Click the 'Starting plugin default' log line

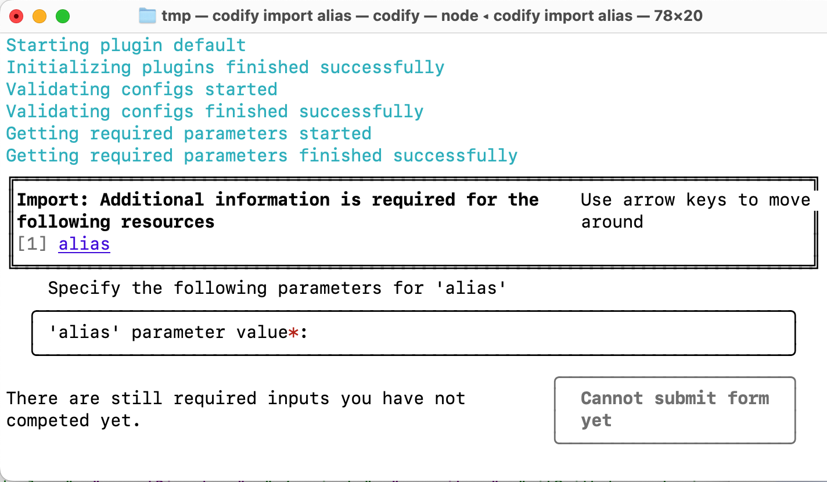coord(125,45)
